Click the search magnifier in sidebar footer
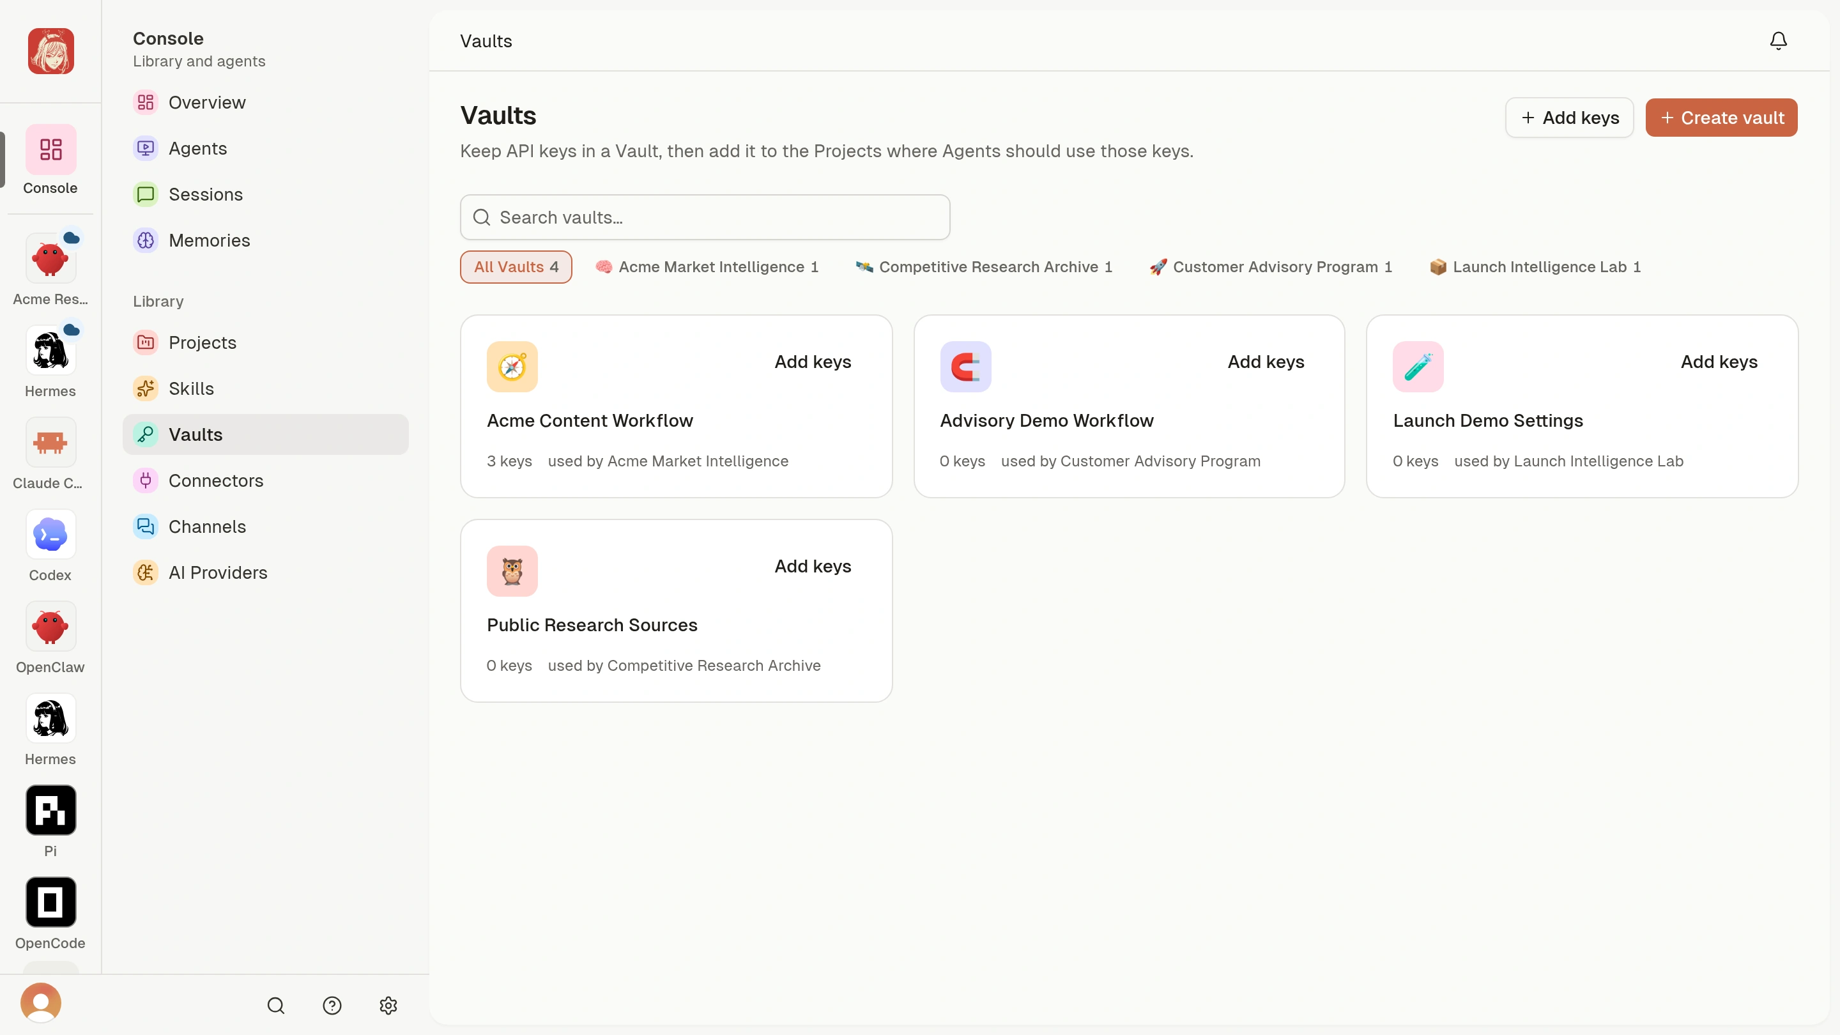 [x=276, y=1005]
